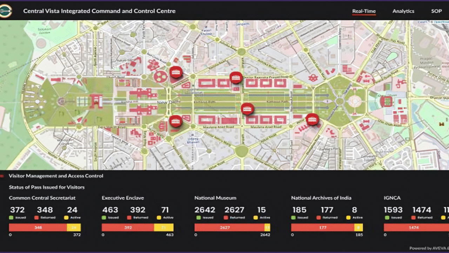449x253 pixels.
Task: Select the red 392 returned bar segment
Action: tap(128, 227)
